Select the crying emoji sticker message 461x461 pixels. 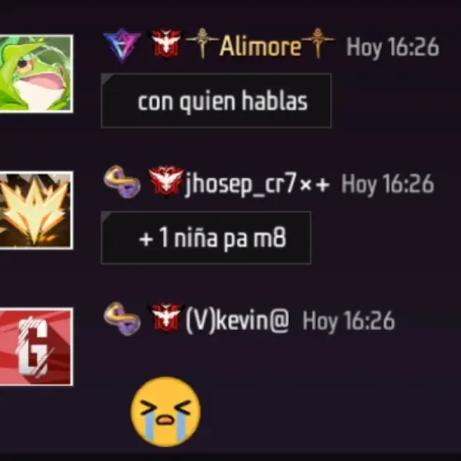pos(165,412)
